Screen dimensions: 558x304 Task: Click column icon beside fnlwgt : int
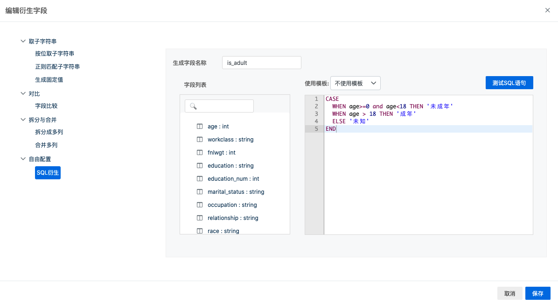pyautogui.click(x=200, y=153)
